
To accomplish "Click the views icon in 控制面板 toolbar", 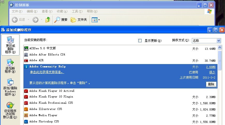I will 95,20.
